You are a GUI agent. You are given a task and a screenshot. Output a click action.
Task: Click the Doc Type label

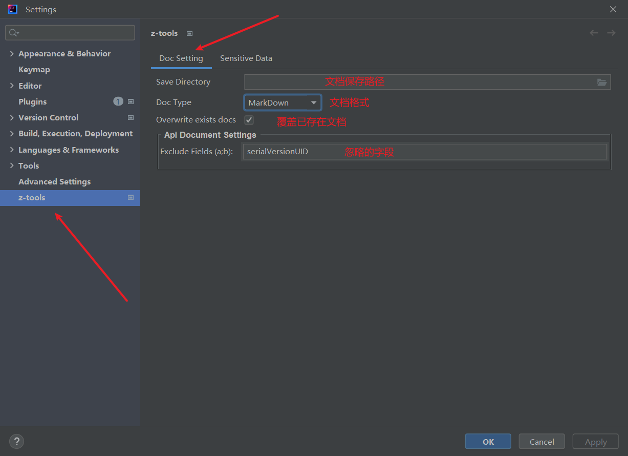coord(174,102)
